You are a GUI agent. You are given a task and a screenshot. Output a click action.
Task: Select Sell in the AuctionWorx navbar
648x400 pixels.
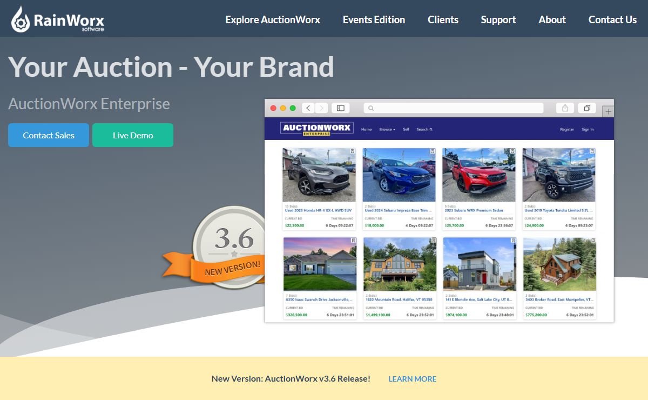tap(406, 130)
